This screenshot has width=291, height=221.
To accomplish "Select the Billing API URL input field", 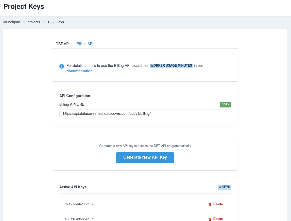I will tap(145, 114).
